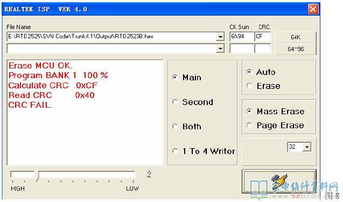The height and width of the screenshot is (202, 343).
Task: Click the 64~96 button
Action: pyautogui.click(x=296, y=49)
